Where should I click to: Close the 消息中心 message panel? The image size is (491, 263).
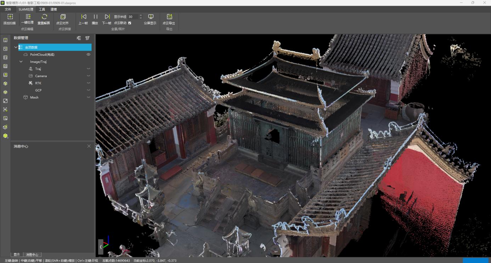89,146
